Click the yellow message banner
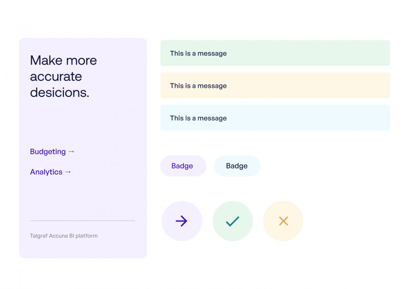This screenshot has height=289, width=410. click(275, 85)
